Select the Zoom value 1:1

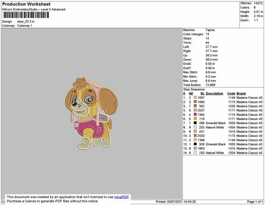(256, 20)
